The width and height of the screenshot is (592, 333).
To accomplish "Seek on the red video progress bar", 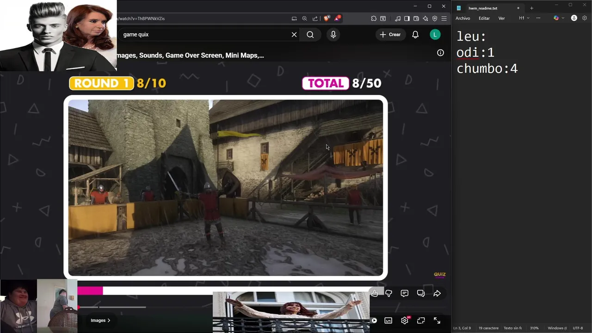I will pos(112,307).
